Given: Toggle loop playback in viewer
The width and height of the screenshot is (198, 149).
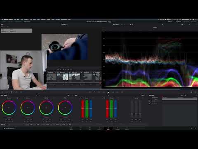Looking at the screenshot, I should [x=71, y=69].
